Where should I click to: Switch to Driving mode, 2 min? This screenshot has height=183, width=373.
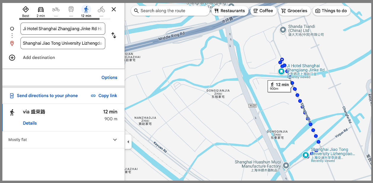coord(41,12)
